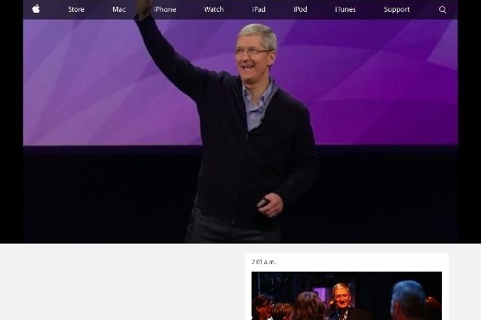481x320 pixels.
Task: Open the search magnifier icon
Action: [443, 9]
